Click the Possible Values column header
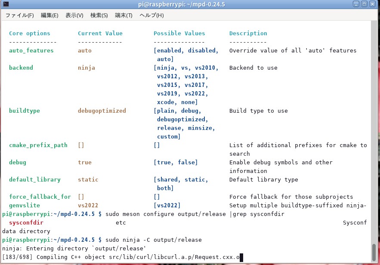The width and height of the screenshot is (380, 265). 179,34
